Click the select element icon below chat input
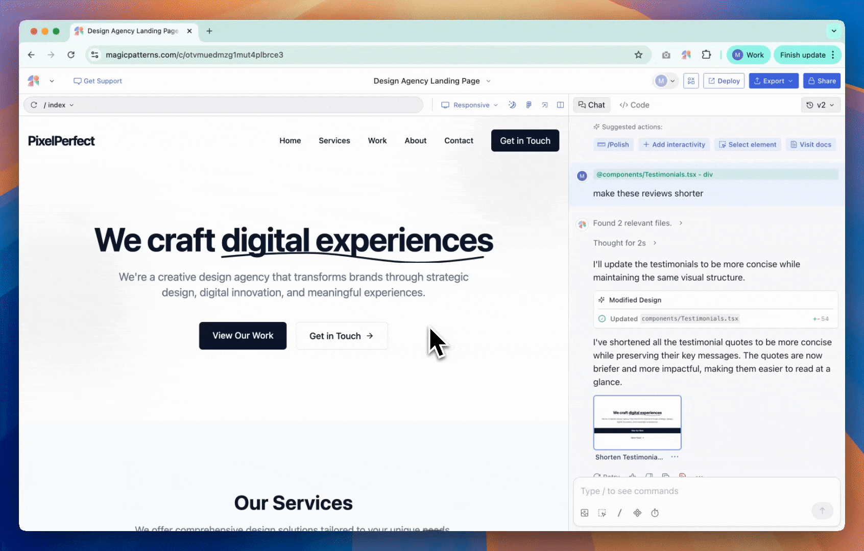 click(x=602, y=513)
